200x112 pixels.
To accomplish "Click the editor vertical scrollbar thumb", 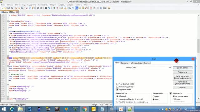I will coord(198,46).
